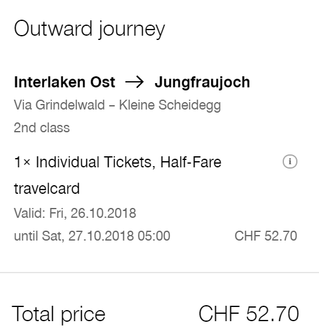Click the 2nd class label
Screen dimensions: 319x331
(x=42, y=127)
